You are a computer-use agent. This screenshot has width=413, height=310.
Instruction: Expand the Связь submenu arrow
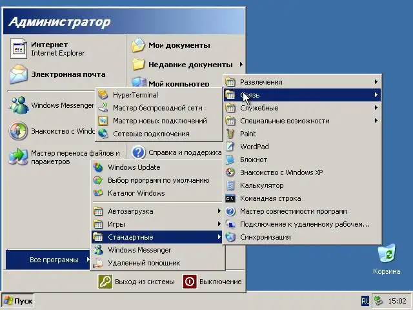pyautogui.click(x=376, y=95)
